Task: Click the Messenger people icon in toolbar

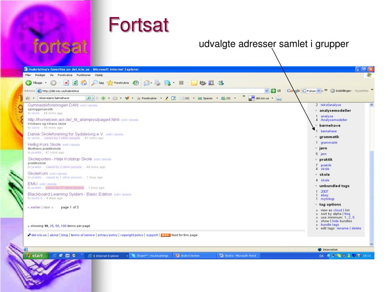Action: (x=221, y=83)
